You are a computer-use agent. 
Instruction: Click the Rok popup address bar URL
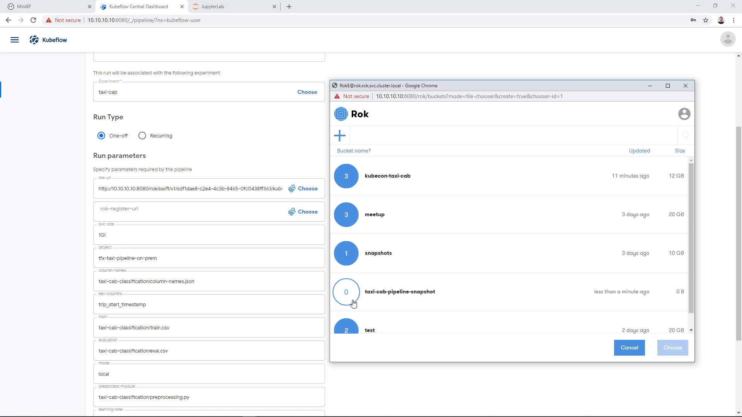(x=469, y=96)
